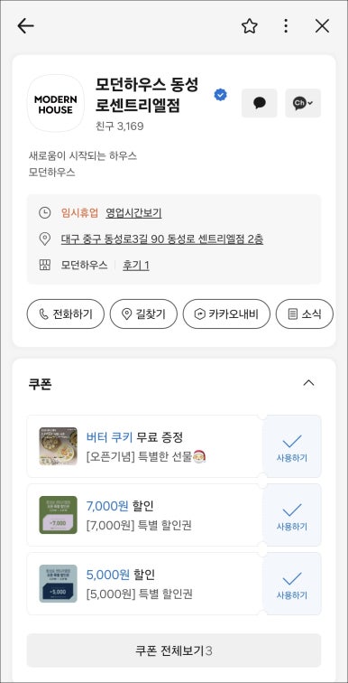Use the 버터 쿠키 무료 증정 coupon
The width and height of the screenshot is (348, 683).
292,446
